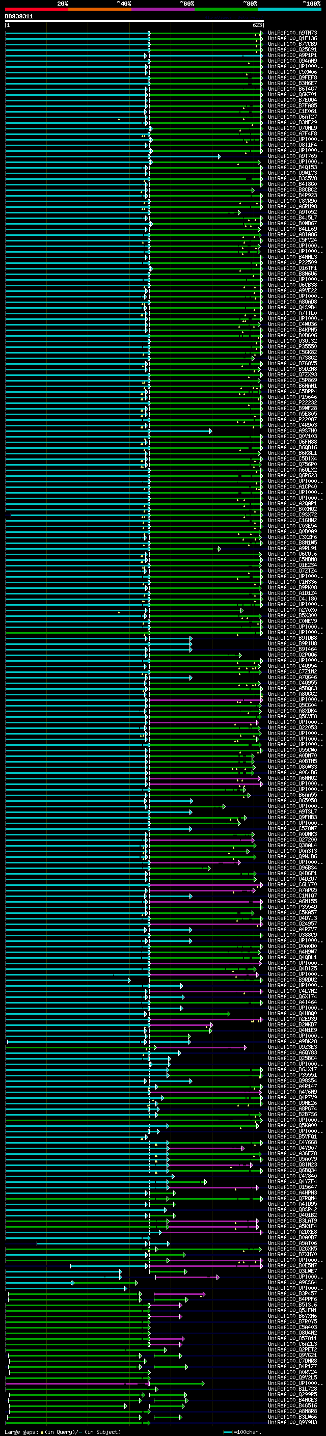
Task: Select UniRef100_C4Q955 label
Action: tap(292, 682)
